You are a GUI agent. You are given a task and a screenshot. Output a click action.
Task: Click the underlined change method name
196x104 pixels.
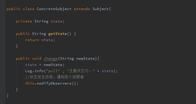coord(51,59)
